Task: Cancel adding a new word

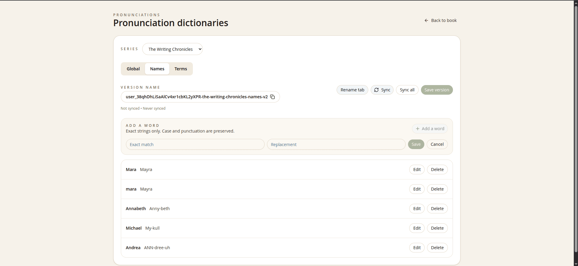Action: pos(437,144)
